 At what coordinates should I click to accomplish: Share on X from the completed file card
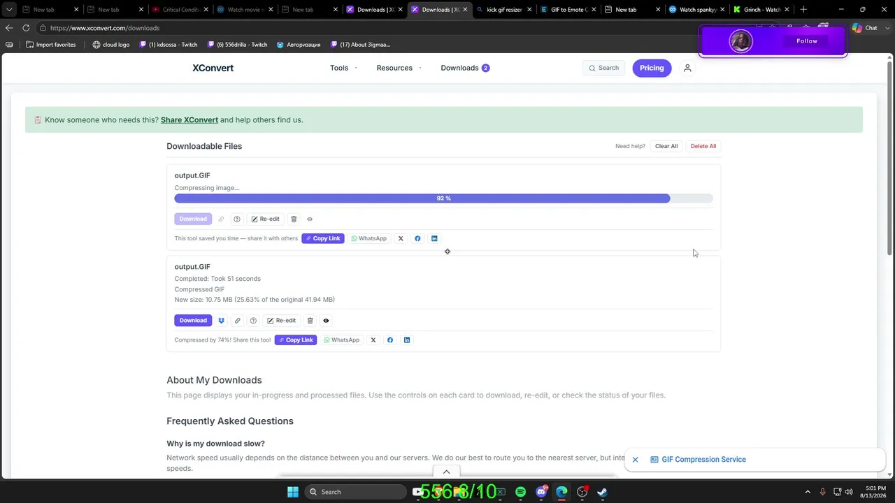click(373, 340)
